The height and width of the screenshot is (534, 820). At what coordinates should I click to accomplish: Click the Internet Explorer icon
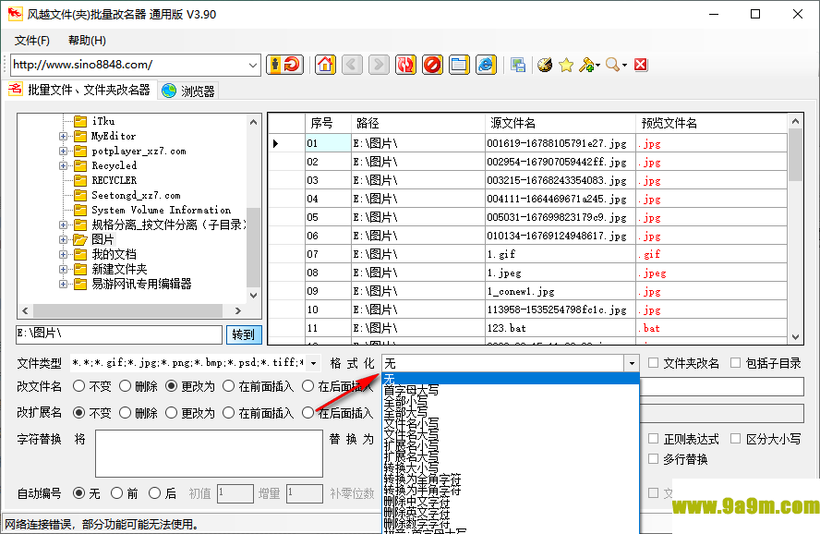[x=486, y=65]
